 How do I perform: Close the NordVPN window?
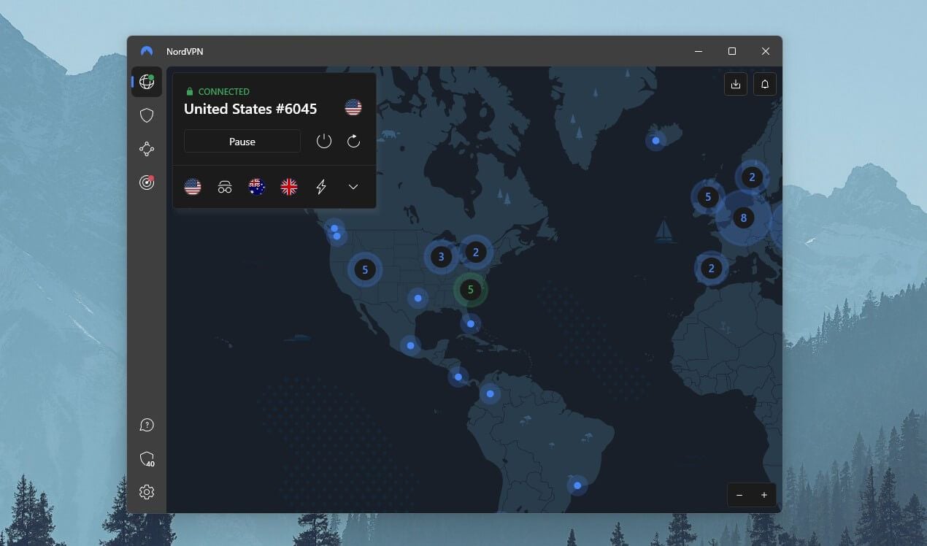pyautogui.click(x=766, y=51)
